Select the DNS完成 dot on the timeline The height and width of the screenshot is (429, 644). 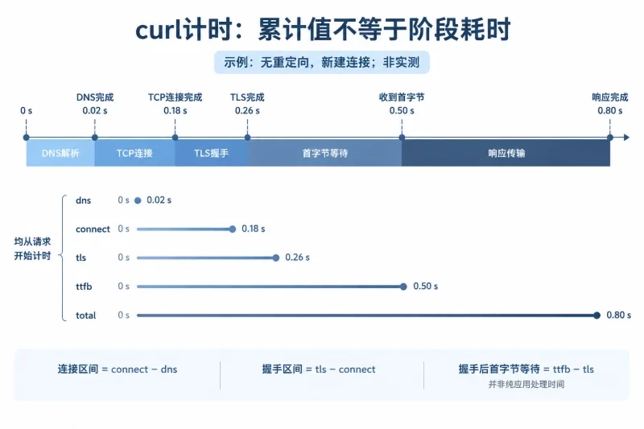(95, 138)
